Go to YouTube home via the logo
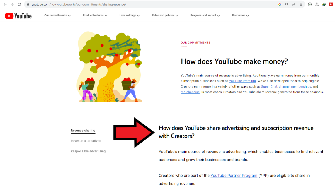The width and height of the screenshot is (335, 192). tap(18, 16)
